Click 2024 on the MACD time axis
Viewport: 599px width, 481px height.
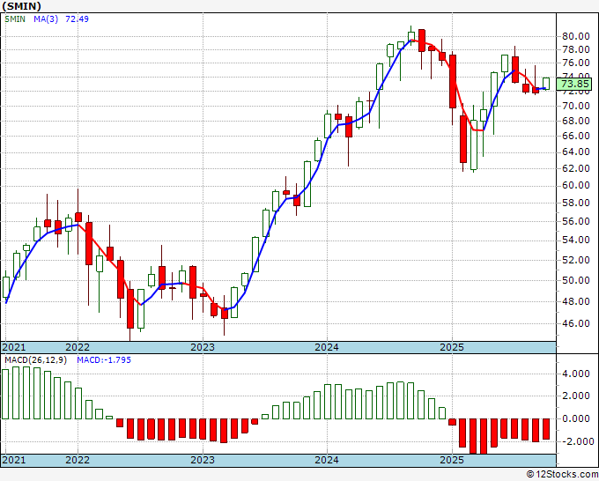tap(327, 460)
